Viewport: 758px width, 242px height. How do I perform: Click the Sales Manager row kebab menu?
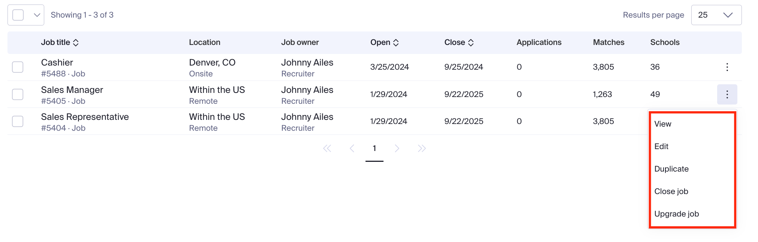click(x=727, y=94)
